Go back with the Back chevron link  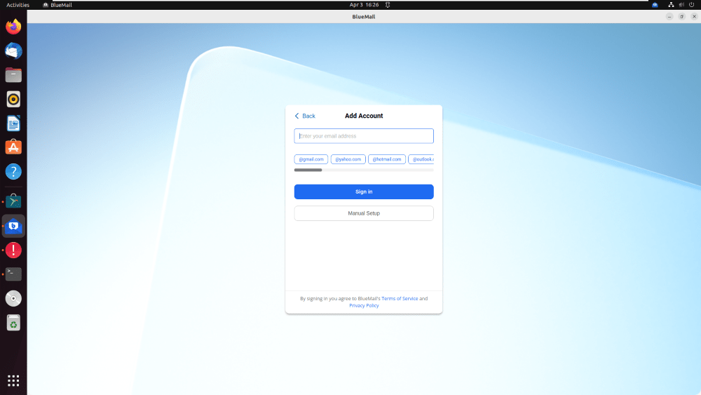point(305,116)
